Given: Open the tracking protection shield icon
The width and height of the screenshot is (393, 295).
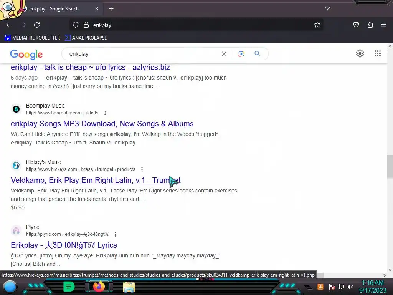Looking at the screenshot, I should click(76, 25).
